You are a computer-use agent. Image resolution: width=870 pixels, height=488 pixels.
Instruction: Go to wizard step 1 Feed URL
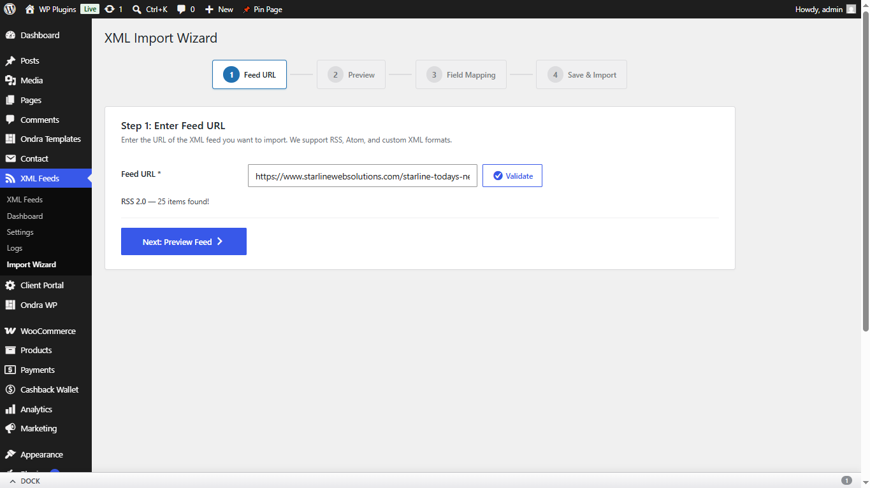249,74
